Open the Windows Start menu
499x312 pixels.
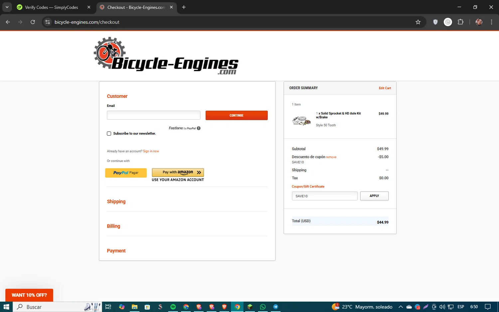pos(6,307)
